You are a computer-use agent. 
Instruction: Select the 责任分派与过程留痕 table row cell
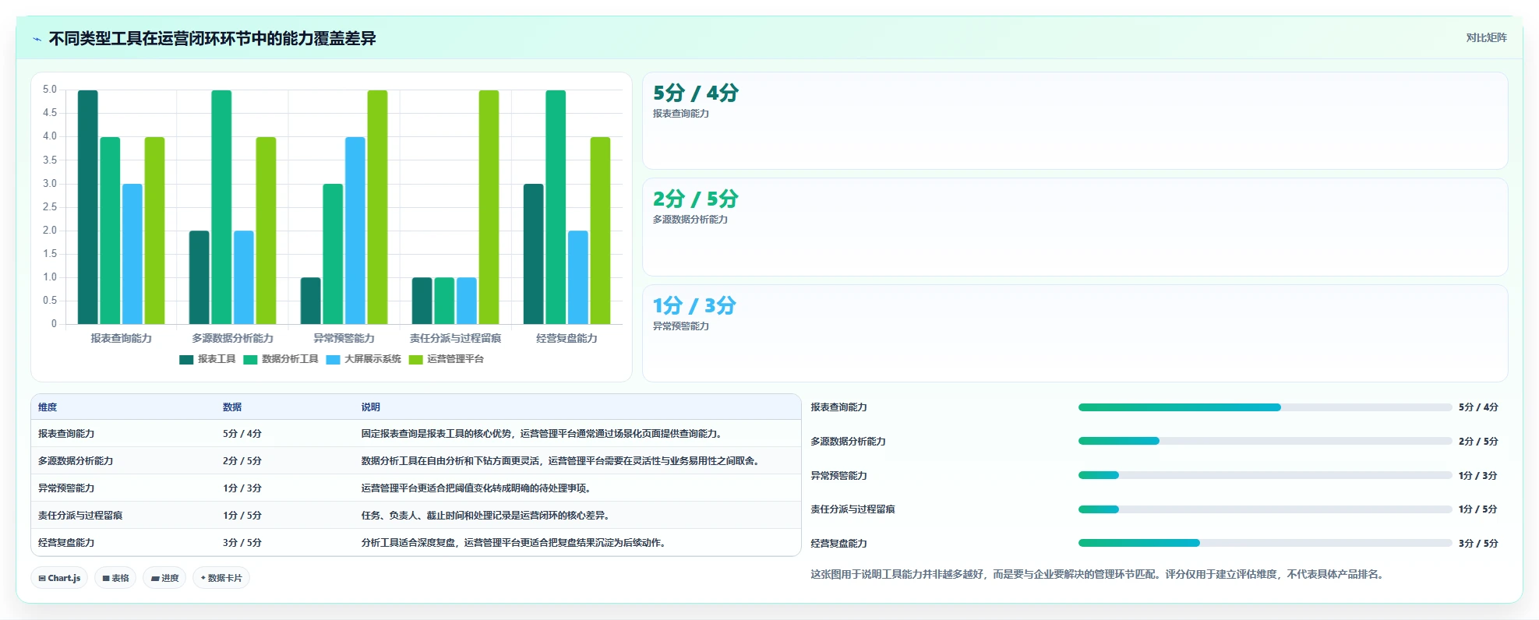coord(80,516)
